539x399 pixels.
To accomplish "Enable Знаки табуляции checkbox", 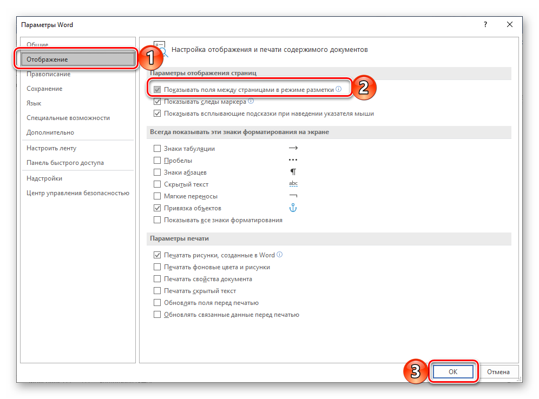I will 157,148.
